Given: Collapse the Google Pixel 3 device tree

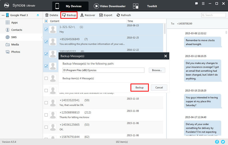Looking at the screenshot, I should (x=3, y=15).
